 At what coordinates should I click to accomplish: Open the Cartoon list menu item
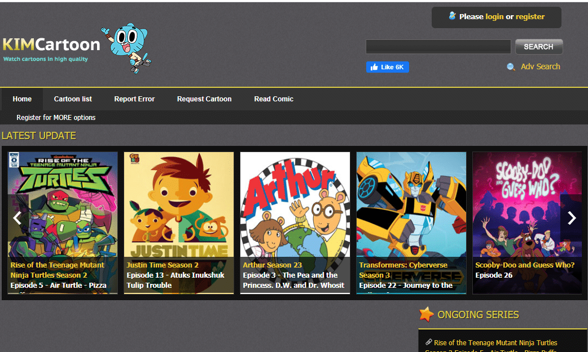coord(73,99)
